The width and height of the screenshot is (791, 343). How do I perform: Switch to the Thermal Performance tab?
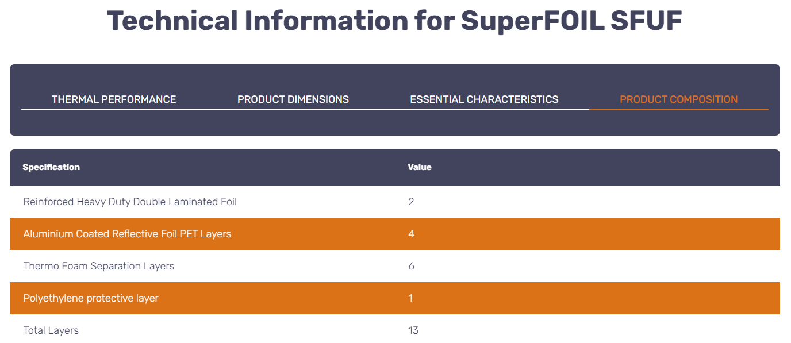114,99
